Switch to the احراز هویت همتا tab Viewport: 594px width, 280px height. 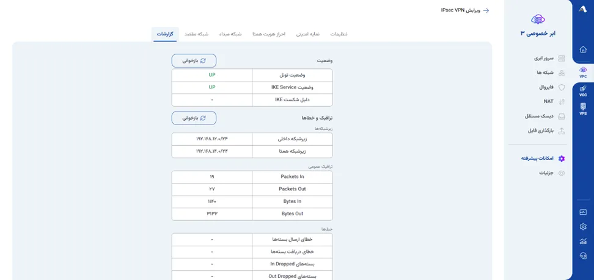point(269,34)
